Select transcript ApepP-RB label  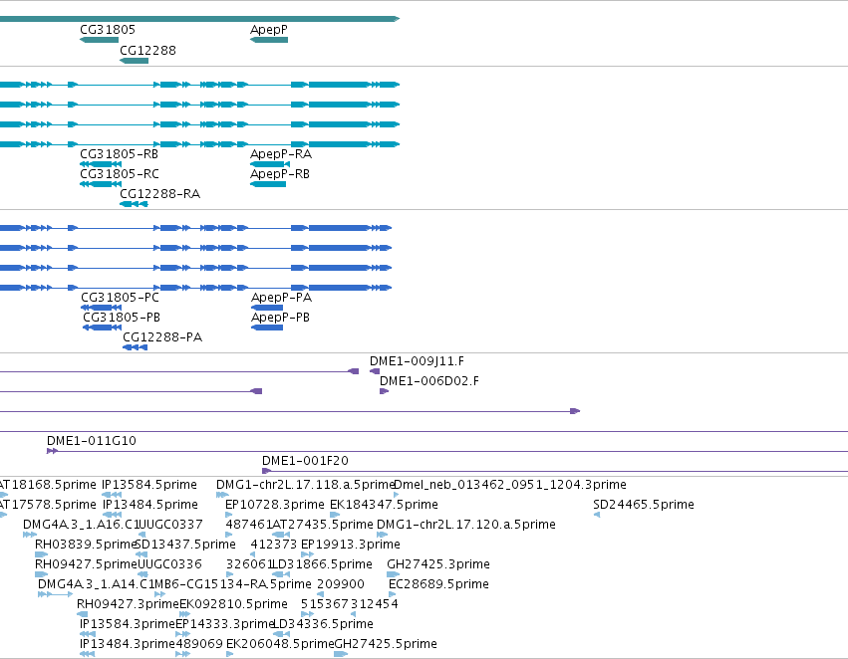coord(280,174)
